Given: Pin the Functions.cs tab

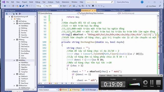Looking at the screenshot, I should [93, 10].
